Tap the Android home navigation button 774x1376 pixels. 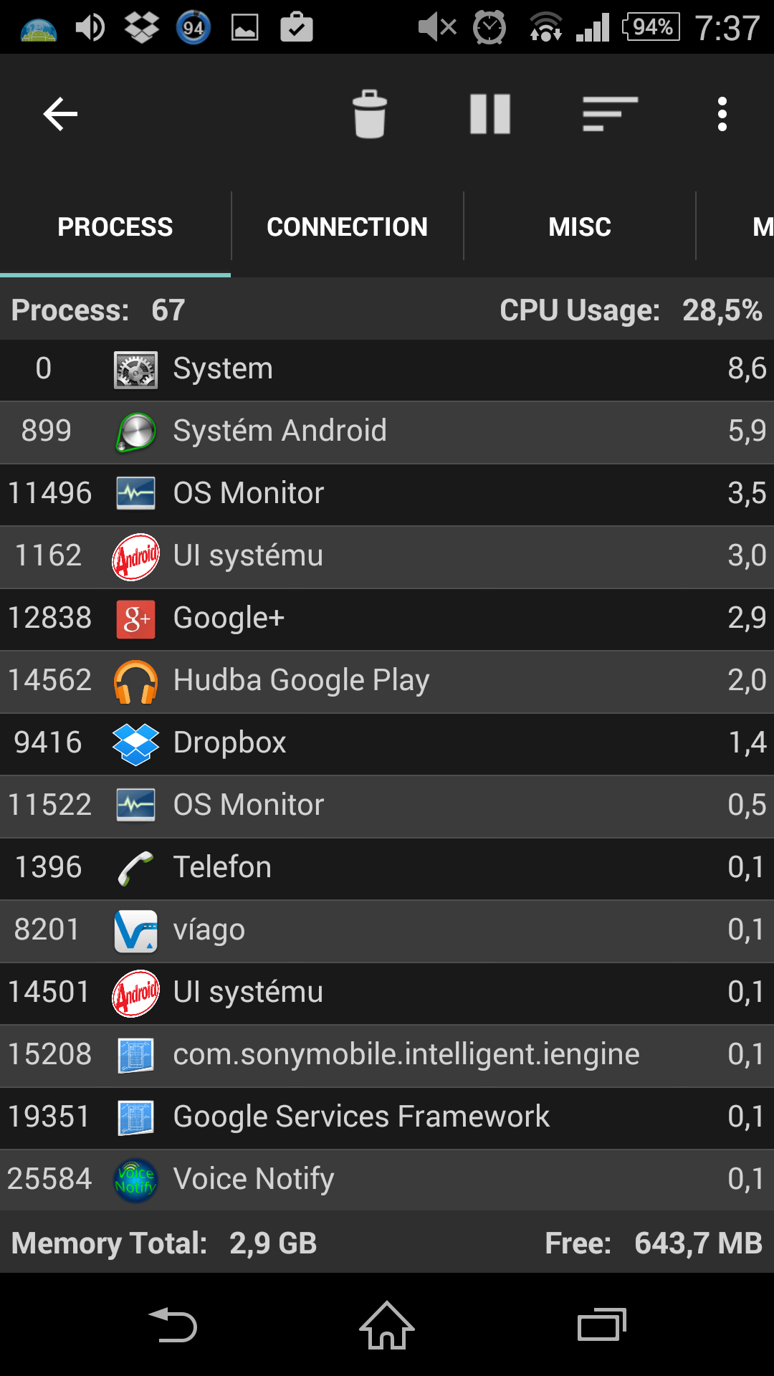(387, 1325)
